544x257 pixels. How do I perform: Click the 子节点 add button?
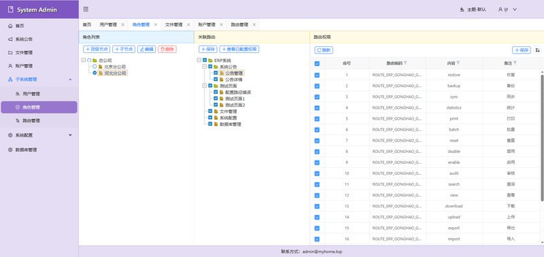coord(124,50)
